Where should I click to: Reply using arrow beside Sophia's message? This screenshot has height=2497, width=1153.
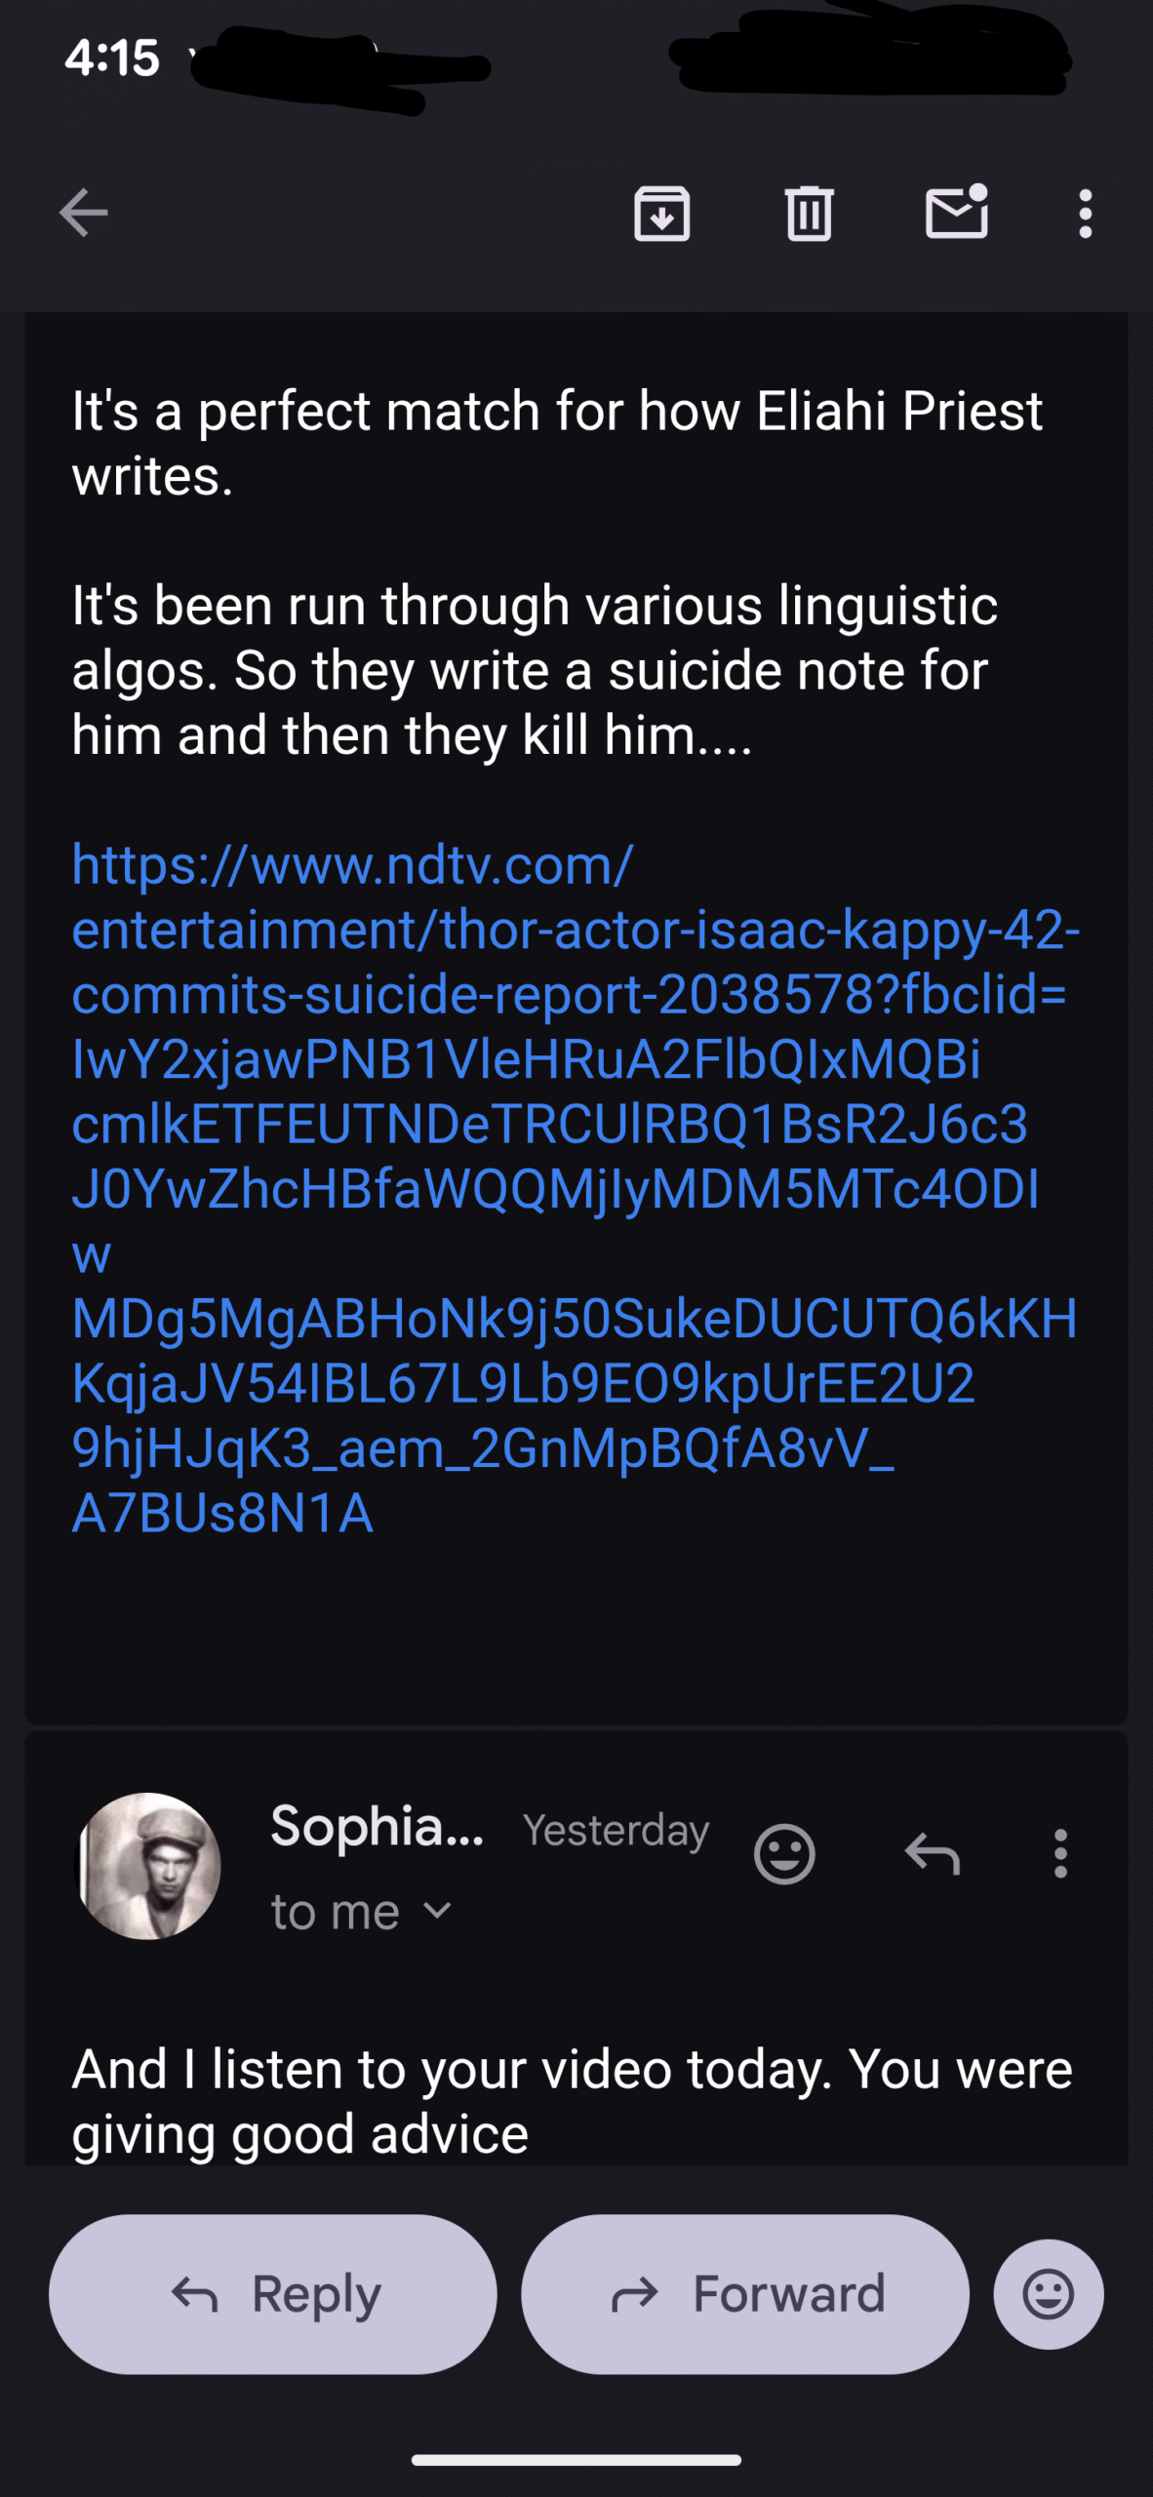coord(933,1853)
